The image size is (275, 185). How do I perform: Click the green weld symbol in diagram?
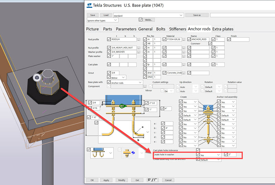123,106
